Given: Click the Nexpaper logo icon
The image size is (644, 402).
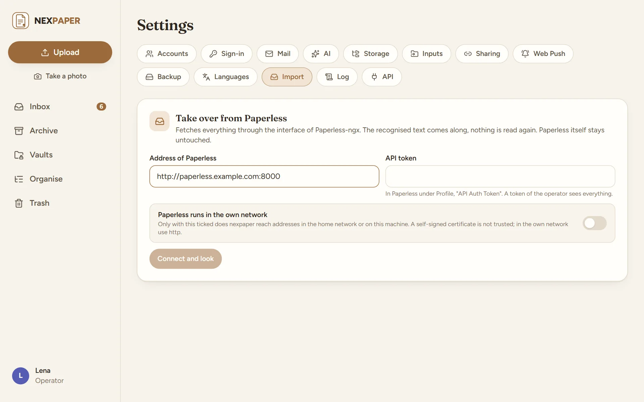Looking at the screenshot, I should [20, 21].
